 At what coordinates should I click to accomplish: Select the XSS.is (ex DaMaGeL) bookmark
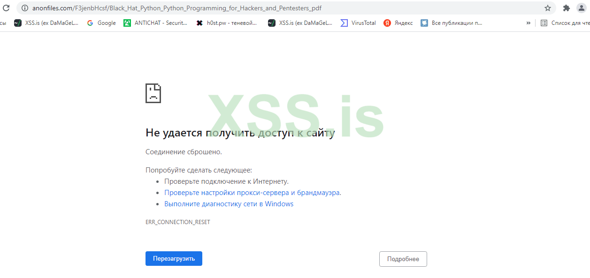[x=46, y=23]
